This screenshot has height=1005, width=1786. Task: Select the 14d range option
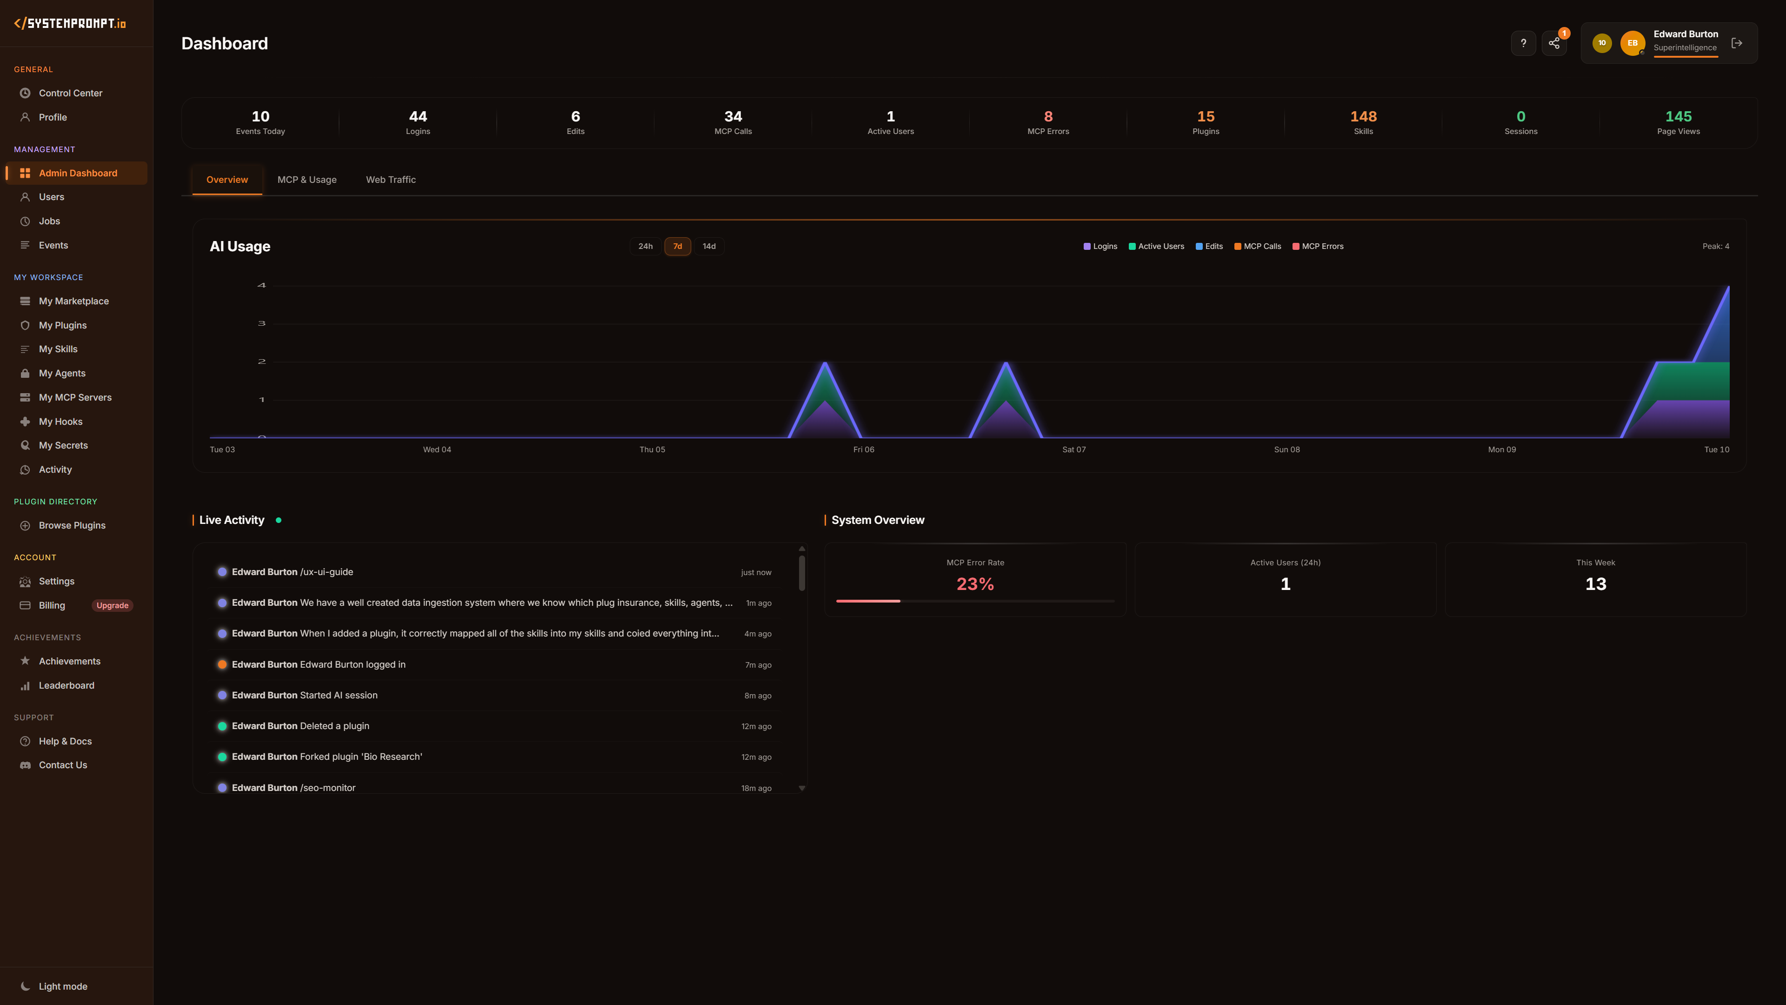(708, 246)
